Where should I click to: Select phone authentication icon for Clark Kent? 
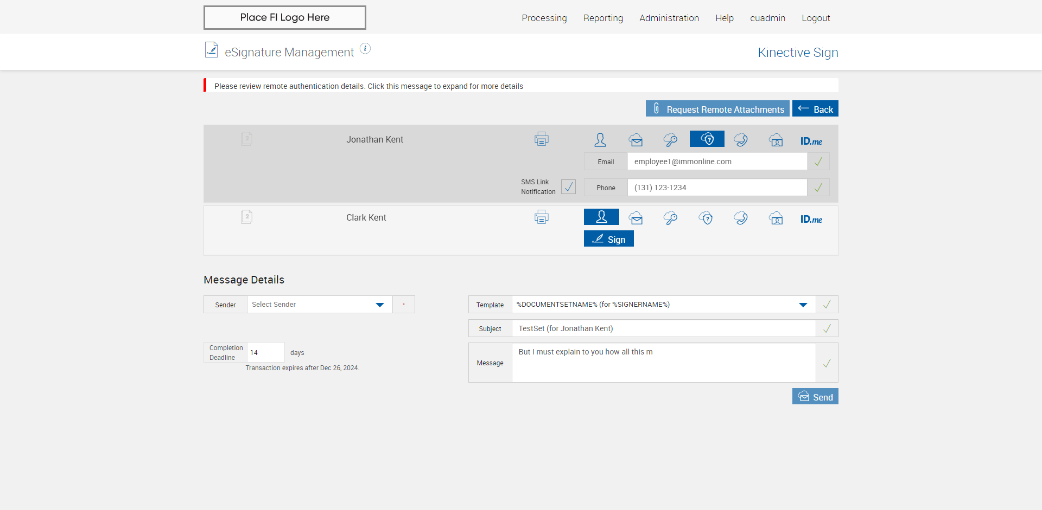741,218
